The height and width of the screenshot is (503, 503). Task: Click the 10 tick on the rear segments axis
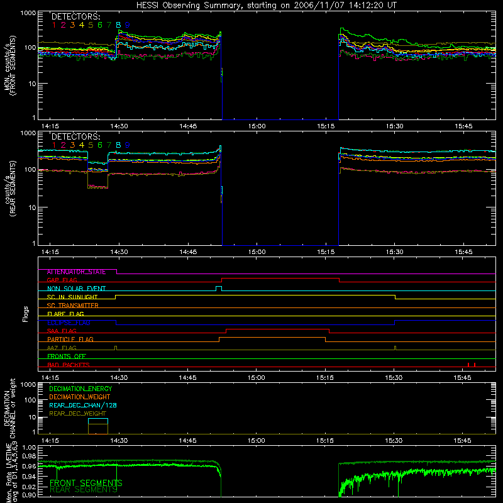point(33,207)
